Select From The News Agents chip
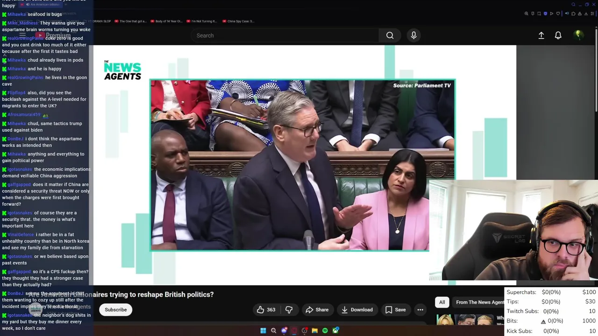Image resolution: width=598 pixels, height=336 pixels. (x=479, y=302)
